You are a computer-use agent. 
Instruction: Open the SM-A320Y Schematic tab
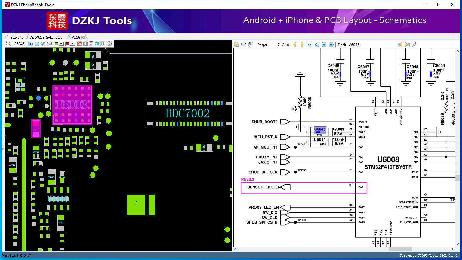click(x=46, y=37)
